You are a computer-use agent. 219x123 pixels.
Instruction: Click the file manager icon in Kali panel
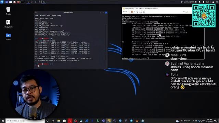coord(11,2)
